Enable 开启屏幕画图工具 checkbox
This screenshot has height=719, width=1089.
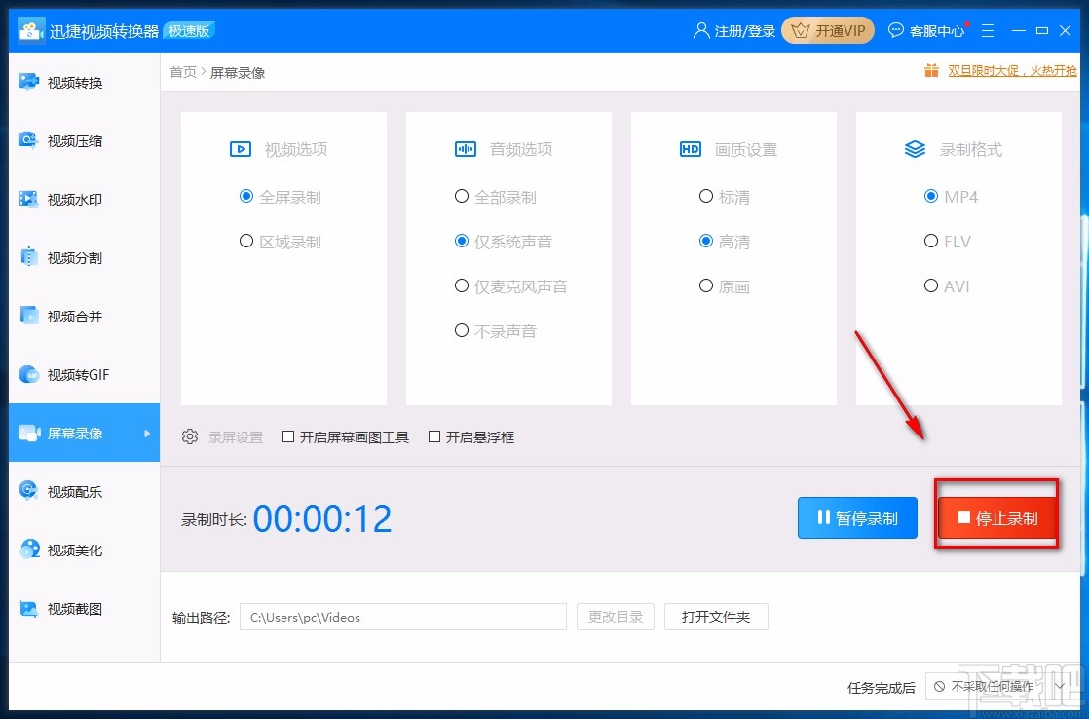click(x=288, y=436)
